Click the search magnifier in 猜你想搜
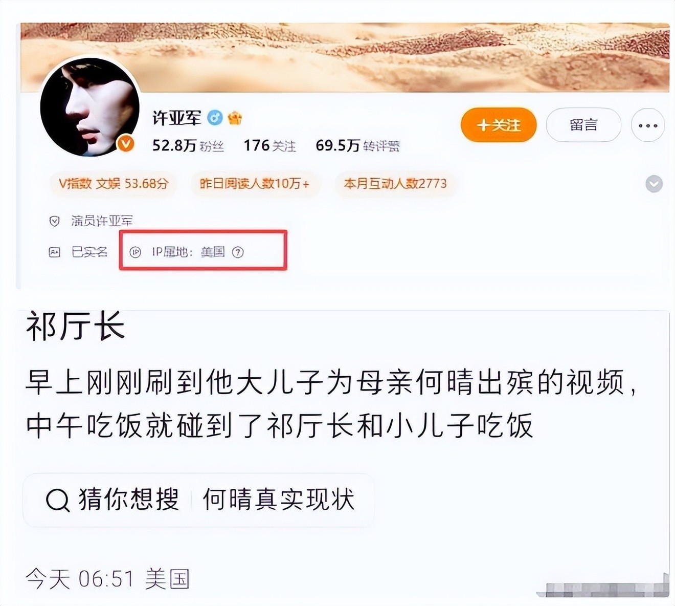The image size is (675, 606). [58, 500]
